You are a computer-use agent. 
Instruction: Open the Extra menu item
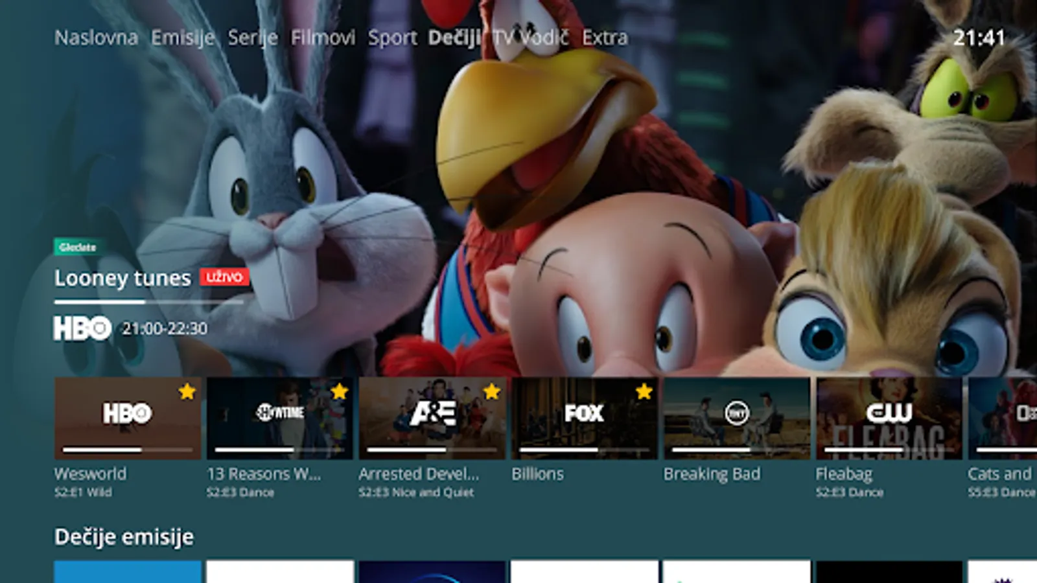(x=605, y=38)
